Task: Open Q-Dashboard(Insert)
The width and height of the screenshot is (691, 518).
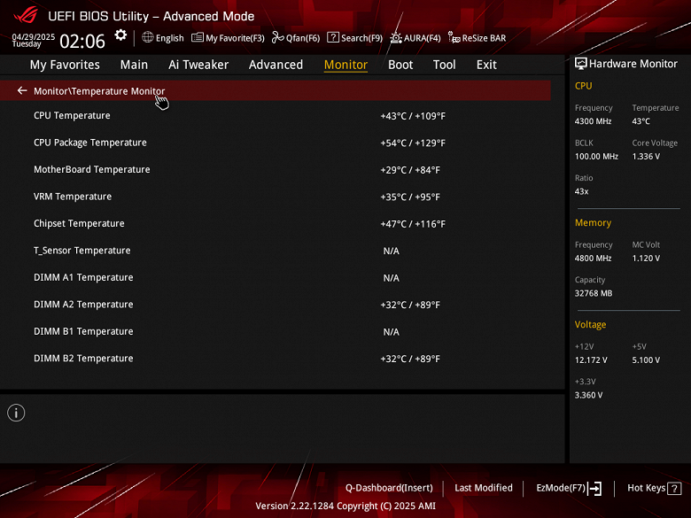Action: pos(389,488)
